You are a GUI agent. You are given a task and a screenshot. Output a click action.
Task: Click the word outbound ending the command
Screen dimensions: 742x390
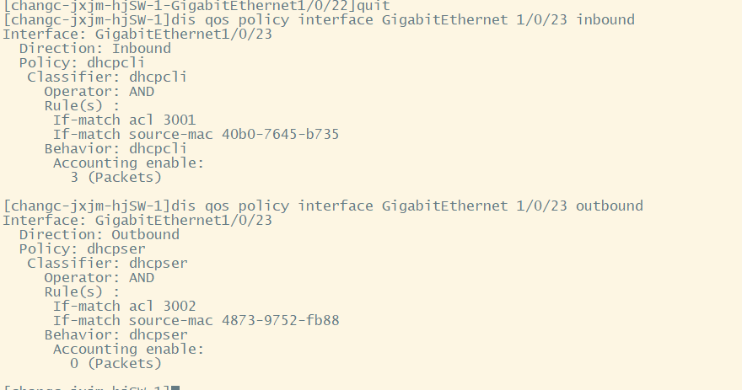[609, 206]
